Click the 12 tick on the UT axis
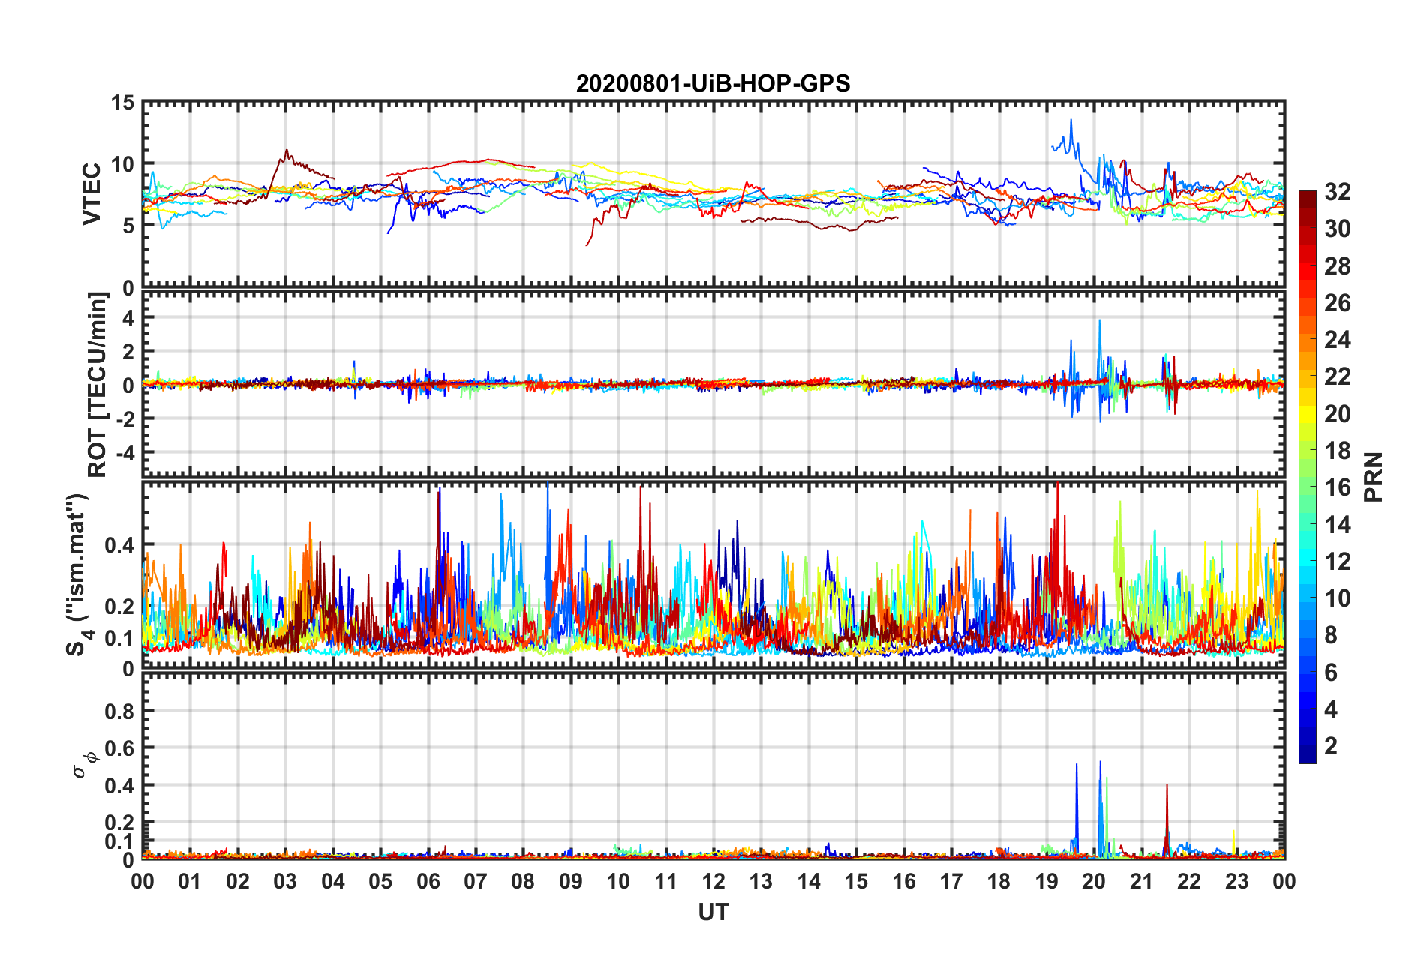 713,881
